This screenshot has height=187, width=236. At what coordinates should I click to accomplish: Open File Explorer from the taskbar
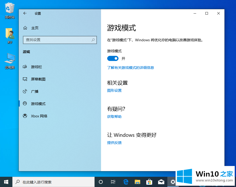point(137,182)
